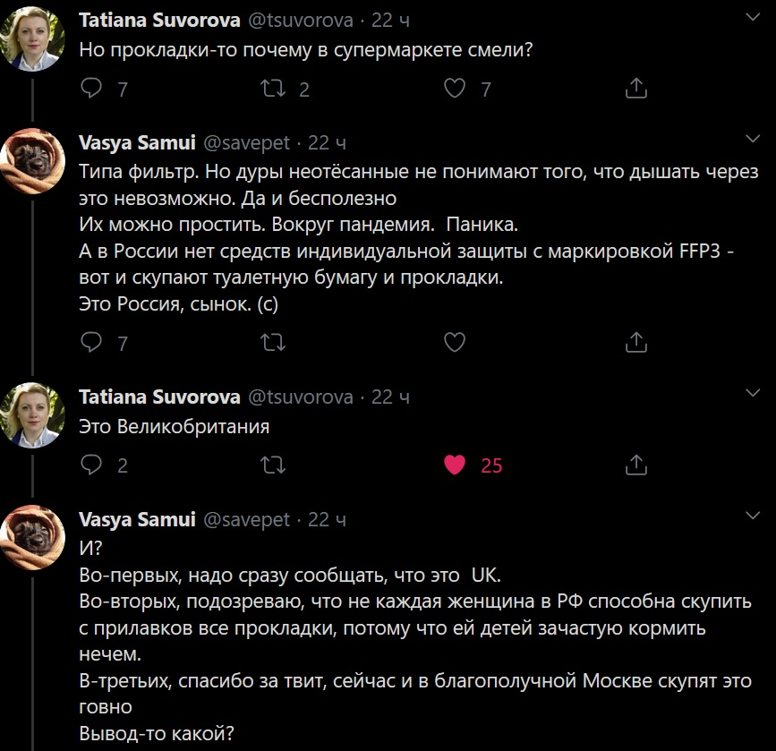Unlike the 'Это Великобритания' tweet with 25 likes
This screenshot has width=776, height=751.
(x=456, y=465)
